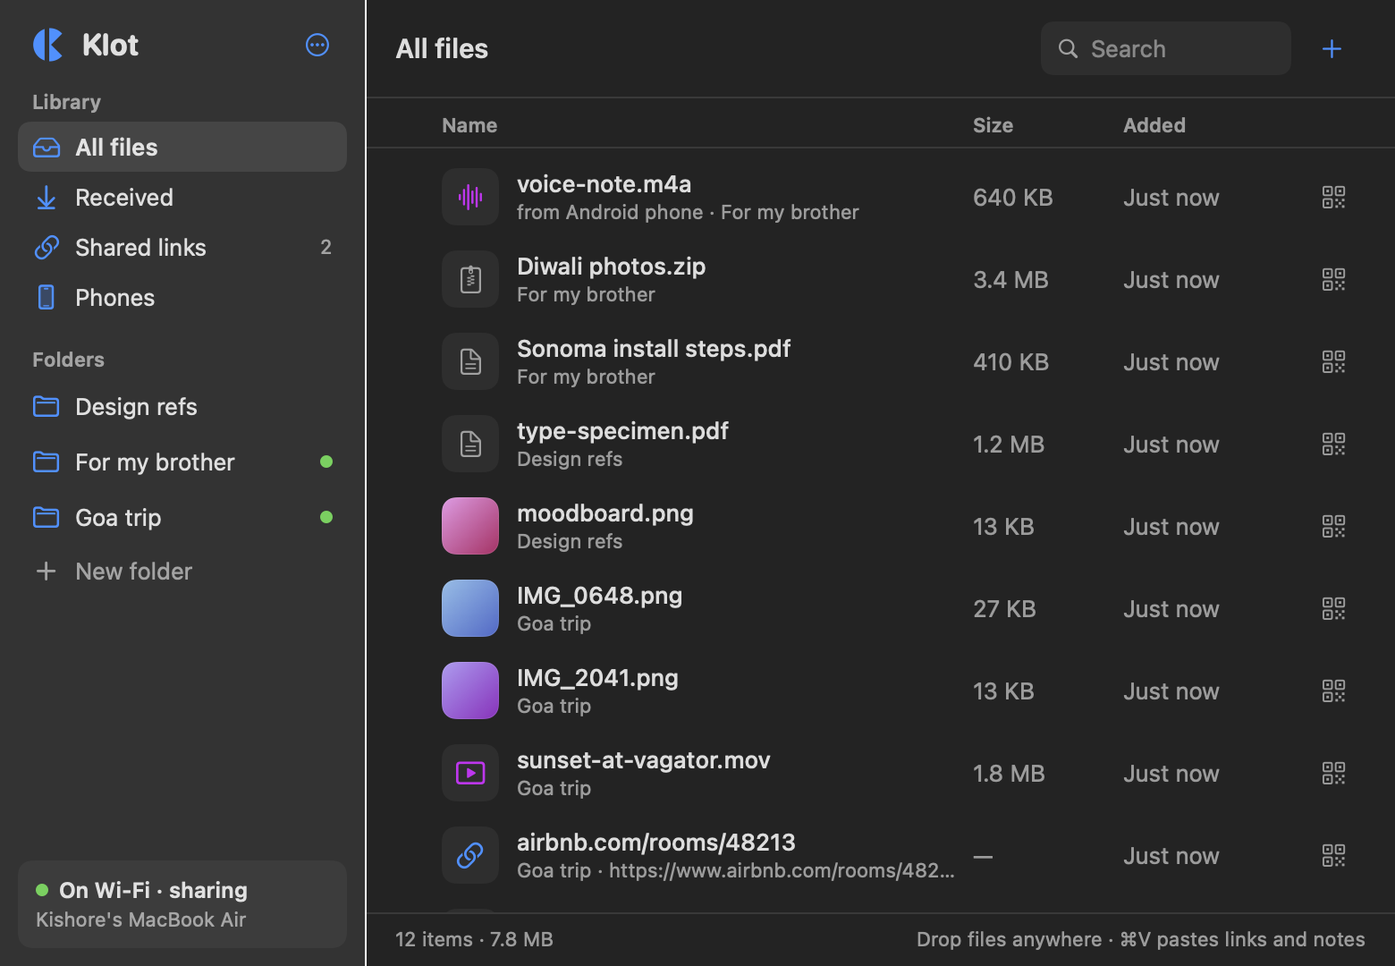Click the plus icon to add a file

click(1332, 48)
